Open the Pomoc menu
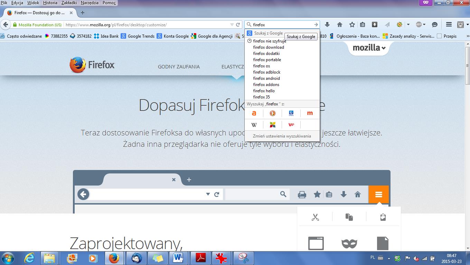This screenshot has width=470, height=265. (109, 3)
